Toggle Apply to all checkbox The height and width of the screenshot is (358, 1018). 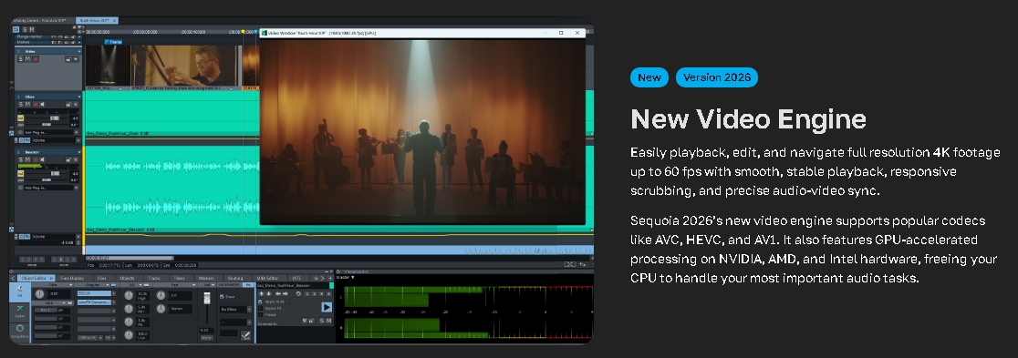point(260,302)
